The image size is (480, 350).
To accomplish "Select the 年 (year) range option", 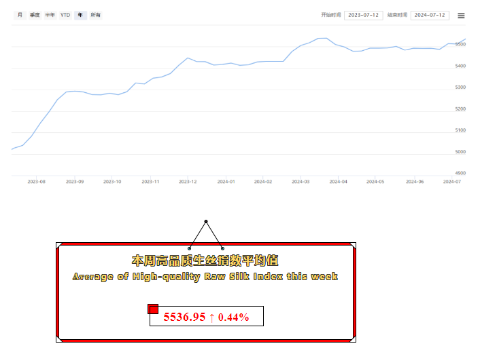I will [80, 14].
